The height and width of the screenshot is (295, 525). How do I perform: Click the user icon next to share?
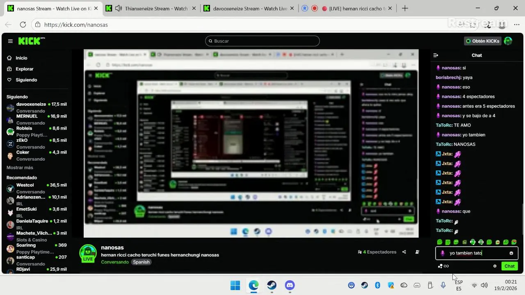pyautogui.click(x=417, y=252)
